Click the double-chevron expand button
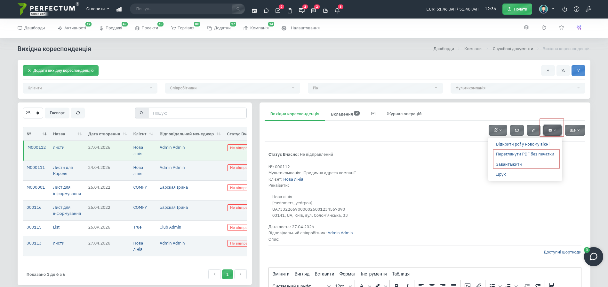Screen dimensions: 608x287 tap(548, 71)
